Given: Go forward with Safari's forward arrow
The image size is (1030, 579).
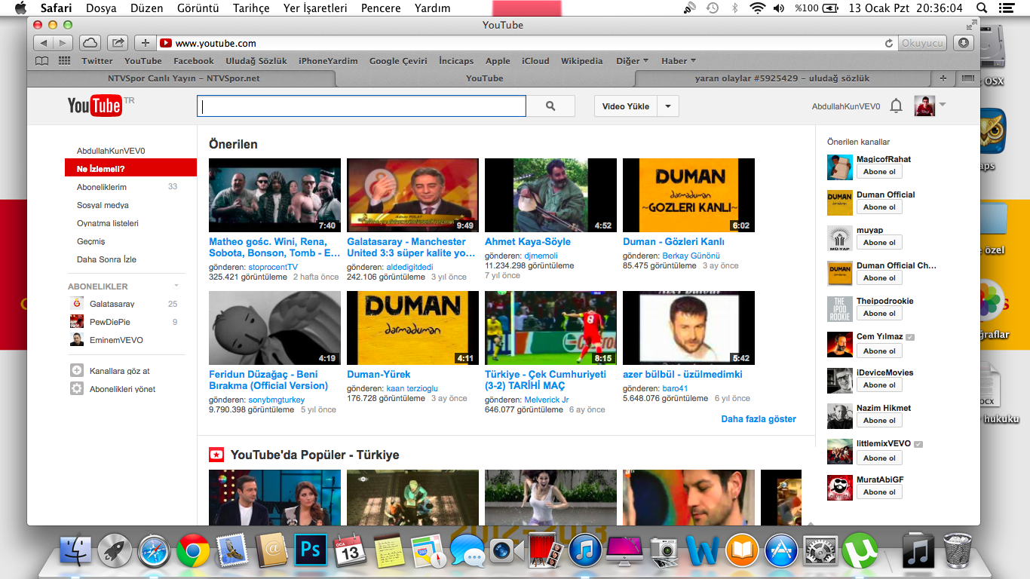Looking at the screenshot, I should point(63,43).
